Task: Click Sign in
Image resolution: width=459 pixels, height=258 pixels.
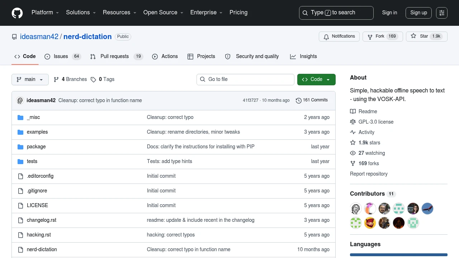Action: click(x=389, y=13)
